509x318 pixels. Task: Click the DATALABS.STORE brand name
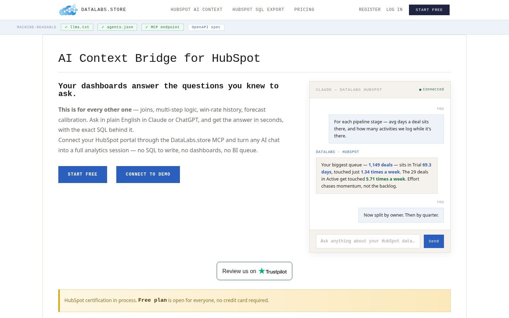click(104, 10)
